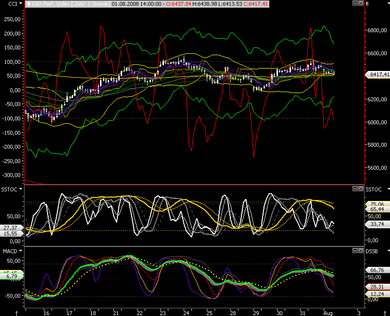Open the left SSTOC indicator dropdown
This screenshot has height=316, width=390.
[21, 189]
